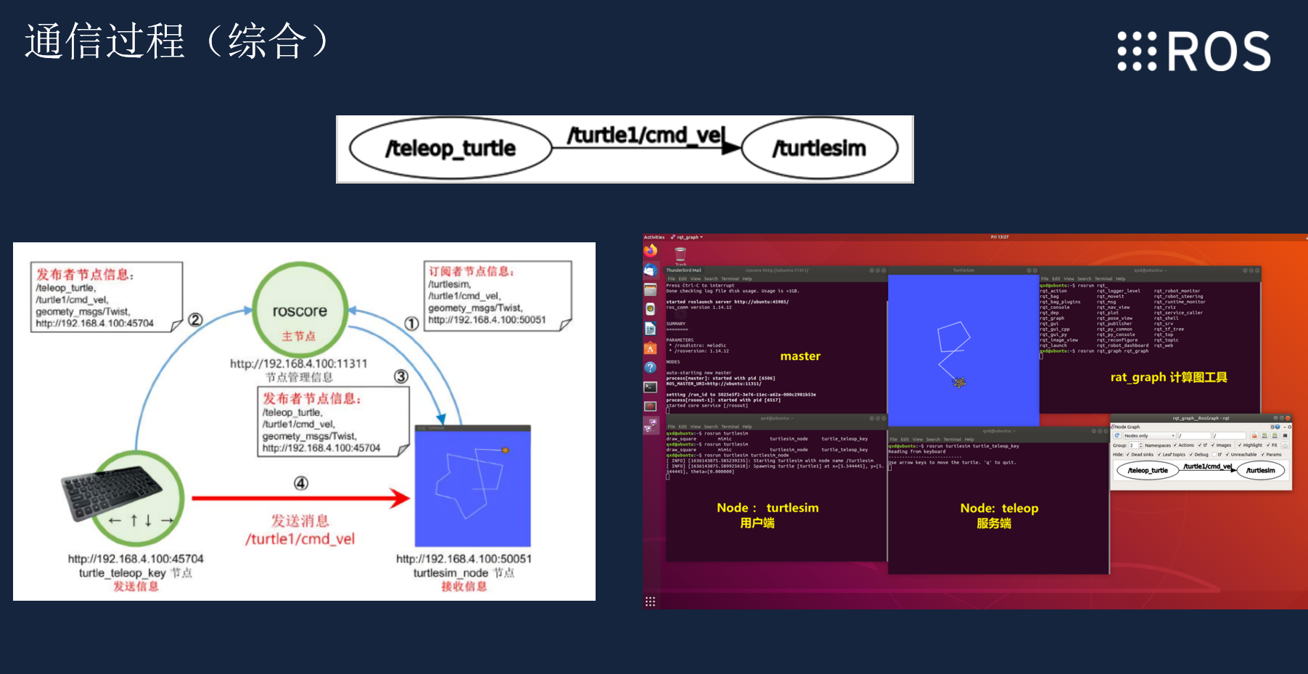Toggle the Highlight checkbox in rqt_graph
The height and width of the screenshot is (674, 1308).
tap(1240, 445)
